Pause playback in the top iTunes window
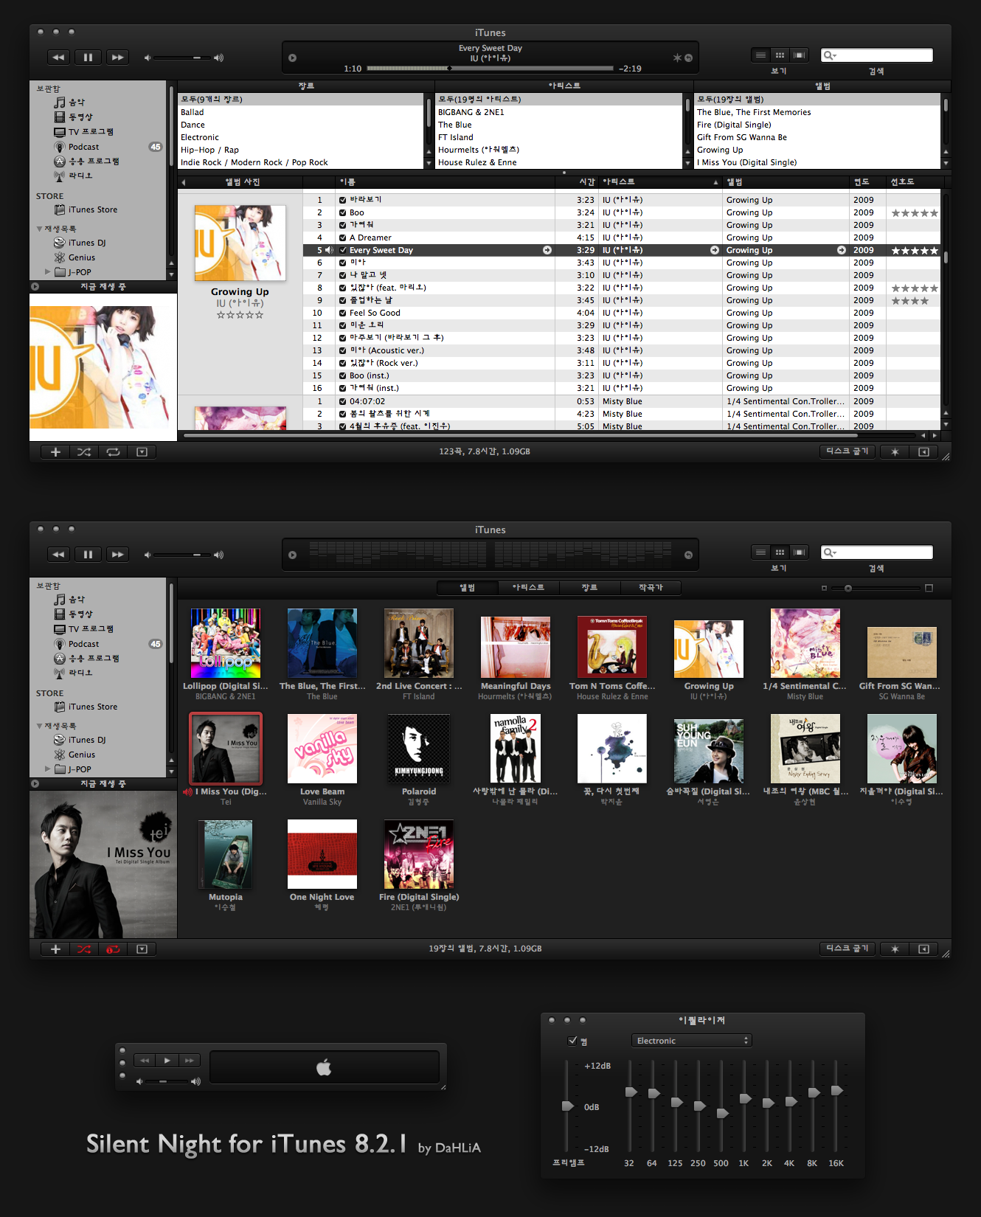Viewport: 981px width, 1217px height. pyautogui.click(x=88, y=58)
